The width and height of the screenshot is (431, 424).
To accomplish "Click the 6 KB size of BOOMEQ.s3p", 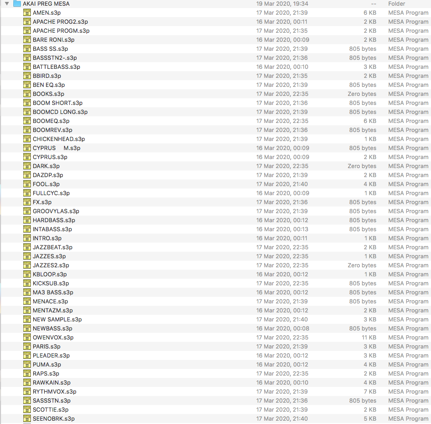I will pos(370,121).
